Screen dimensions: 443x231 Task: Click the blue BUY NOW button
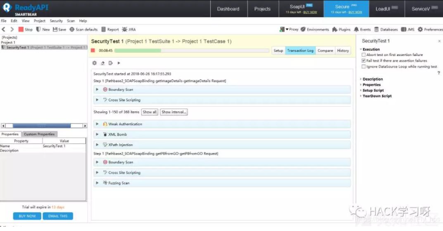click(x=27, y=216)
